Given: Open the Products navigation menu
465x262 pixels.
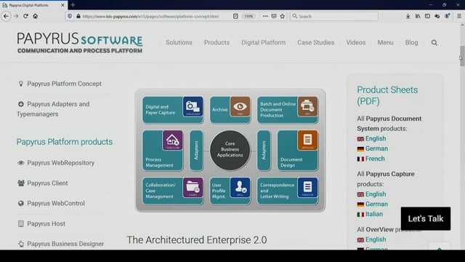Looking at the screenshot, I should (217, 42).
